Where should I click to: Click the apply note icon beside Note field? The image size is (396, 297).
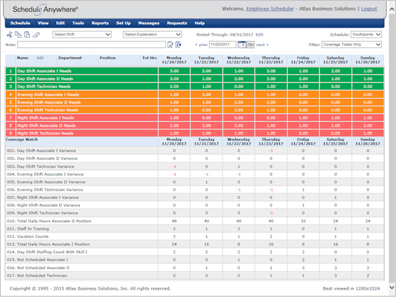(x=178, y=45)
